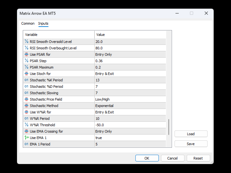Click the double icon beside W%R Threshold
The width and height of the screenshot is (231, 173).
click(x=26, y=125)
